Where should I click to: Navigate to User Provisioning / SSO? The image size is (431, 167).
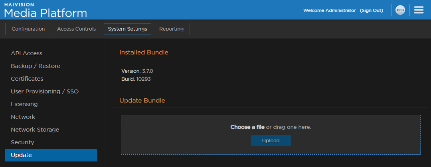45,91
